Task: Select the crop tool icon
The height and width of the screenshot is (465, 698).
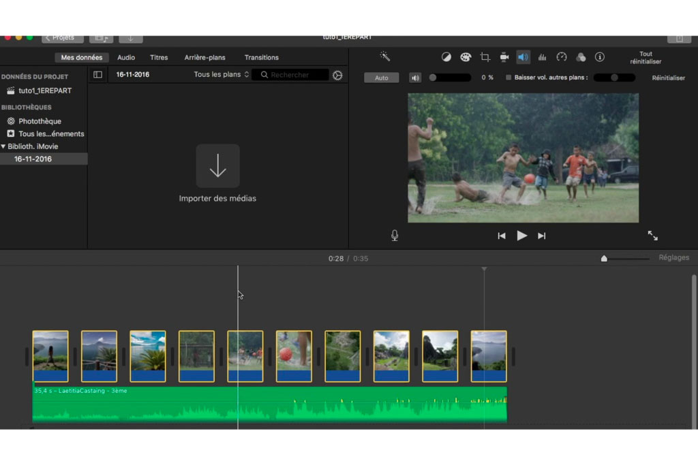Action: pos(485,57)
